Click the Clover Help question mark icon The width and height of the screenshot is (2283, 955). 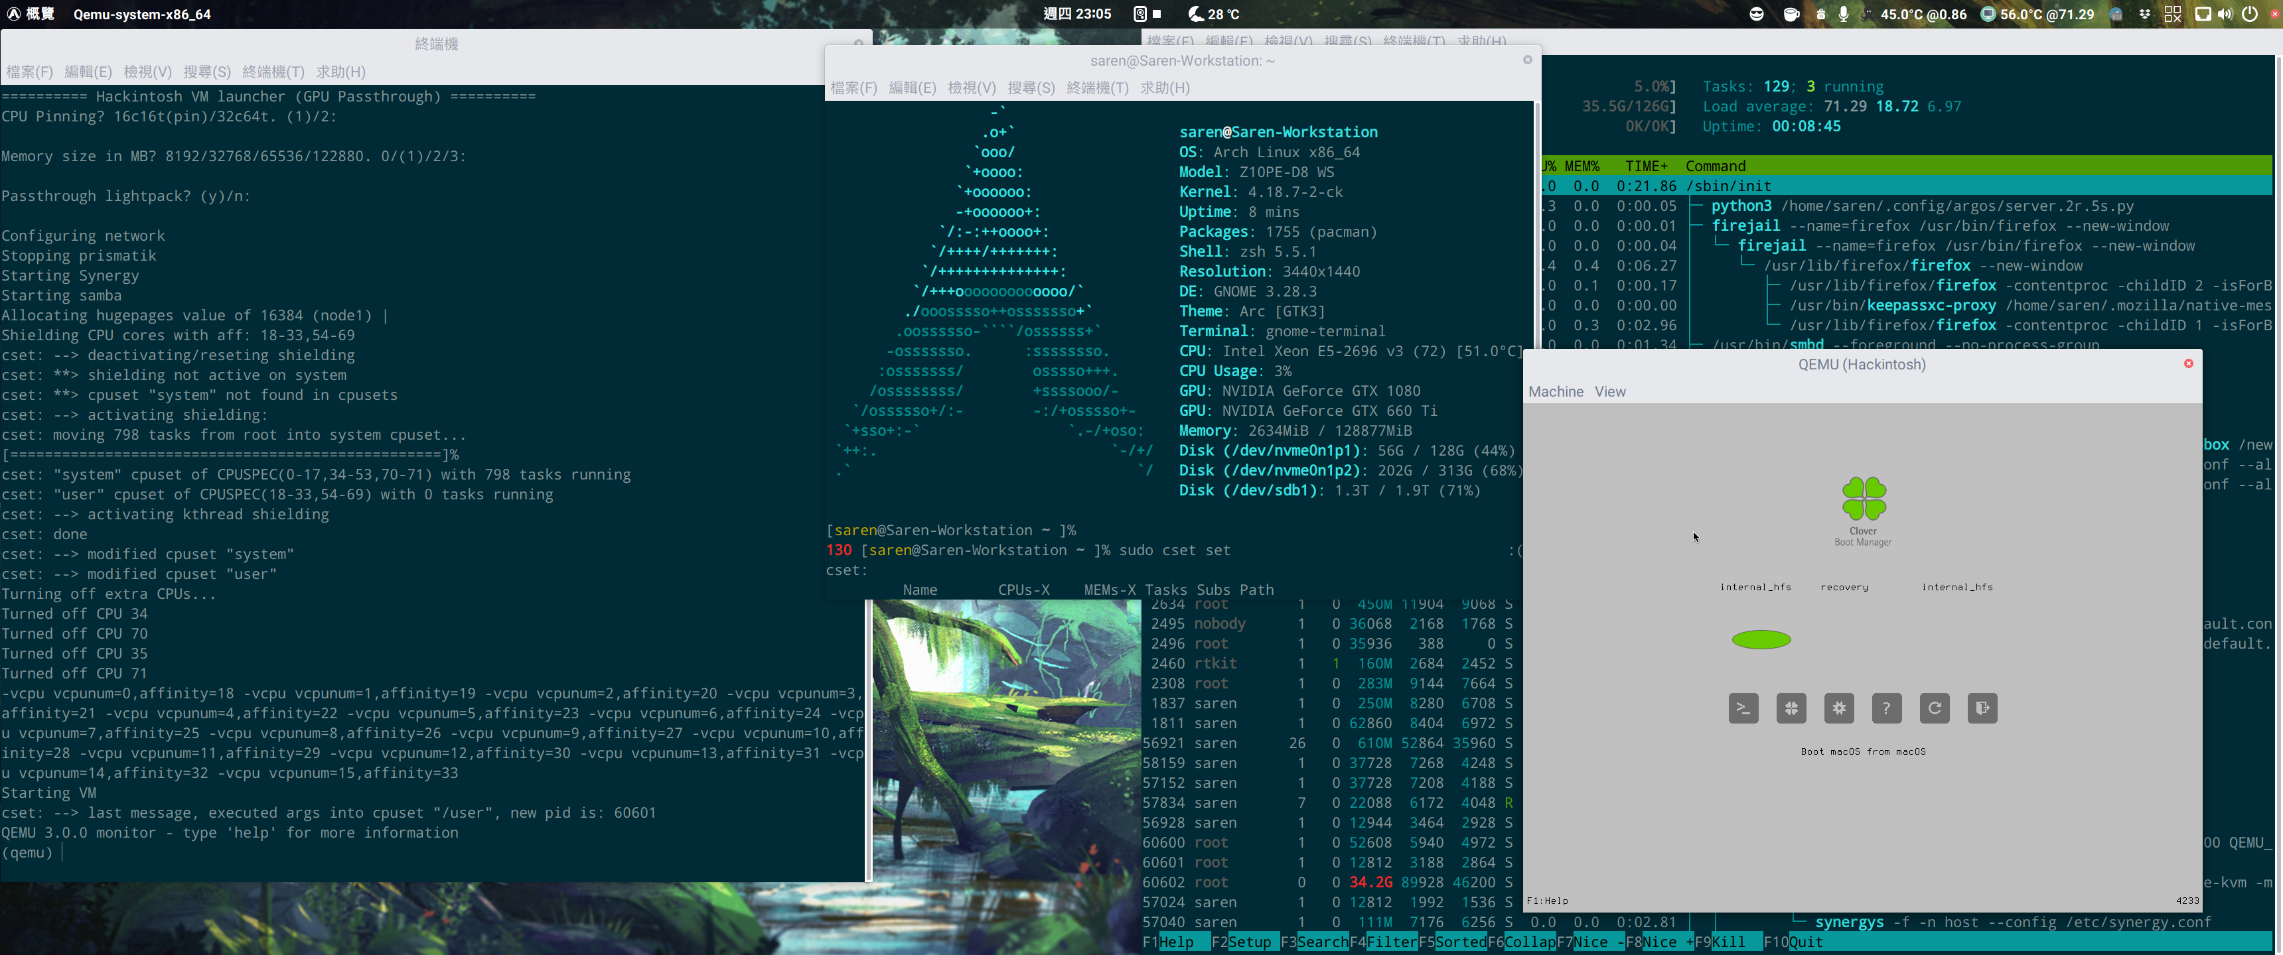[1887, 708]
